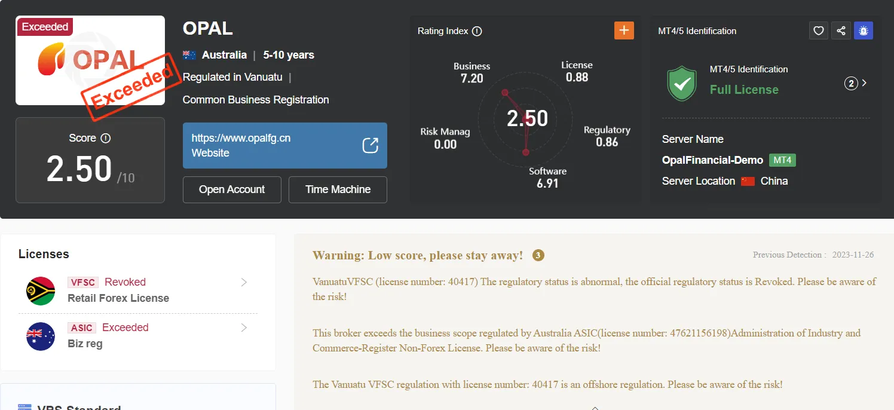Click the Biz reg license text
894x410 pixels.
point(85,344)
